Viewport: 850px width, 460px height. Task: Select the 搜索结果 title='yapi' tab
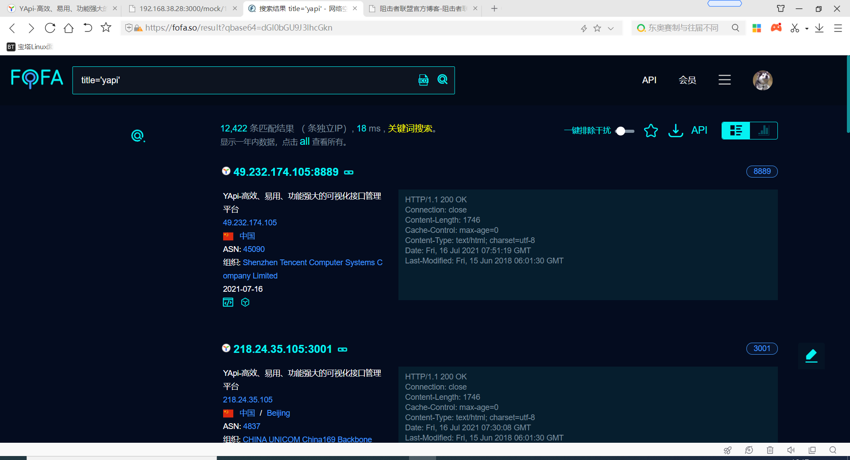(x=302, y=8)
